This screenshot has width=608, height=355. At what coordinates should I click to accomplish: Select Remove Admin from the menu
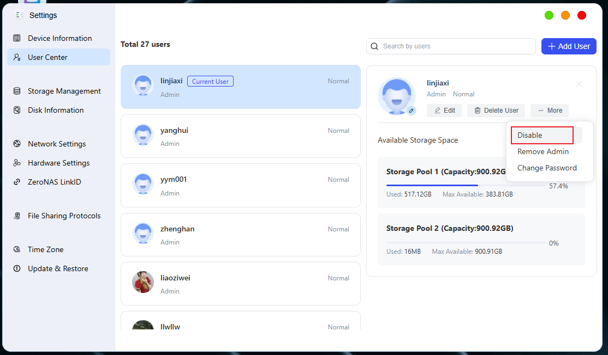pyautogui.click(x=543, y=151)
